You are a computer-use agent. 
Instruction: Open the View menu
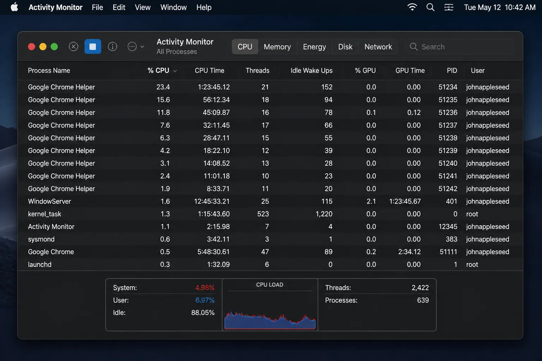pyautogui.click(x=143, y=7)
